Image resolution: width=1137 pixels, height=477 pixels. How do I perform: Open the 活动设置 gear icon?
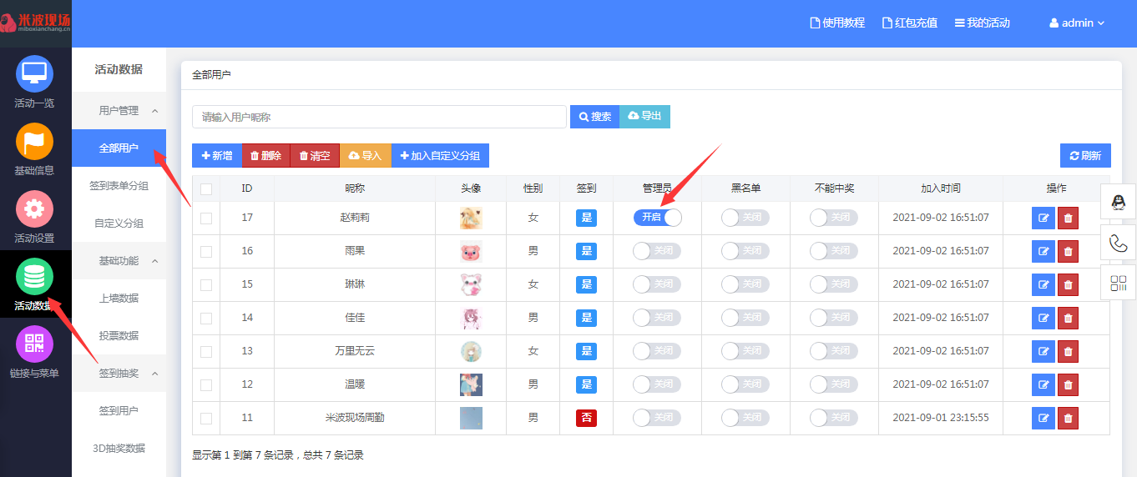point(35,209)
